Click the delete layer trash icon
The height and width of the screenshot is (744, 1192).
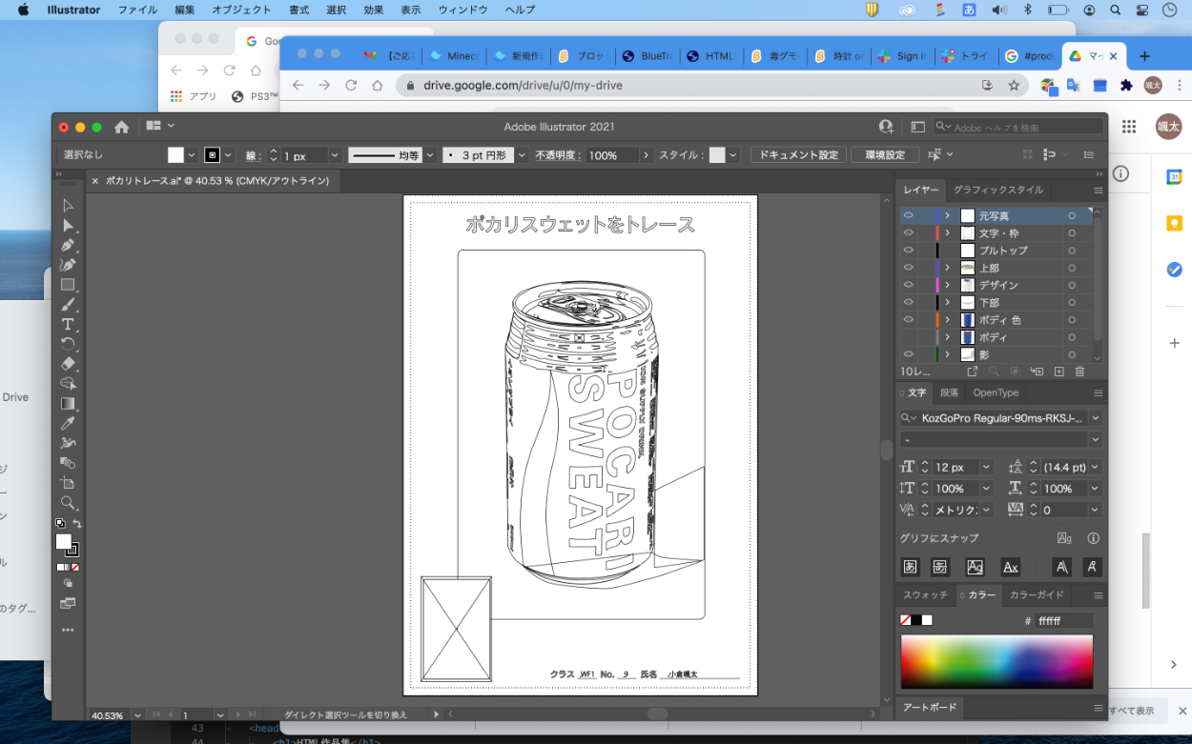1079,372
